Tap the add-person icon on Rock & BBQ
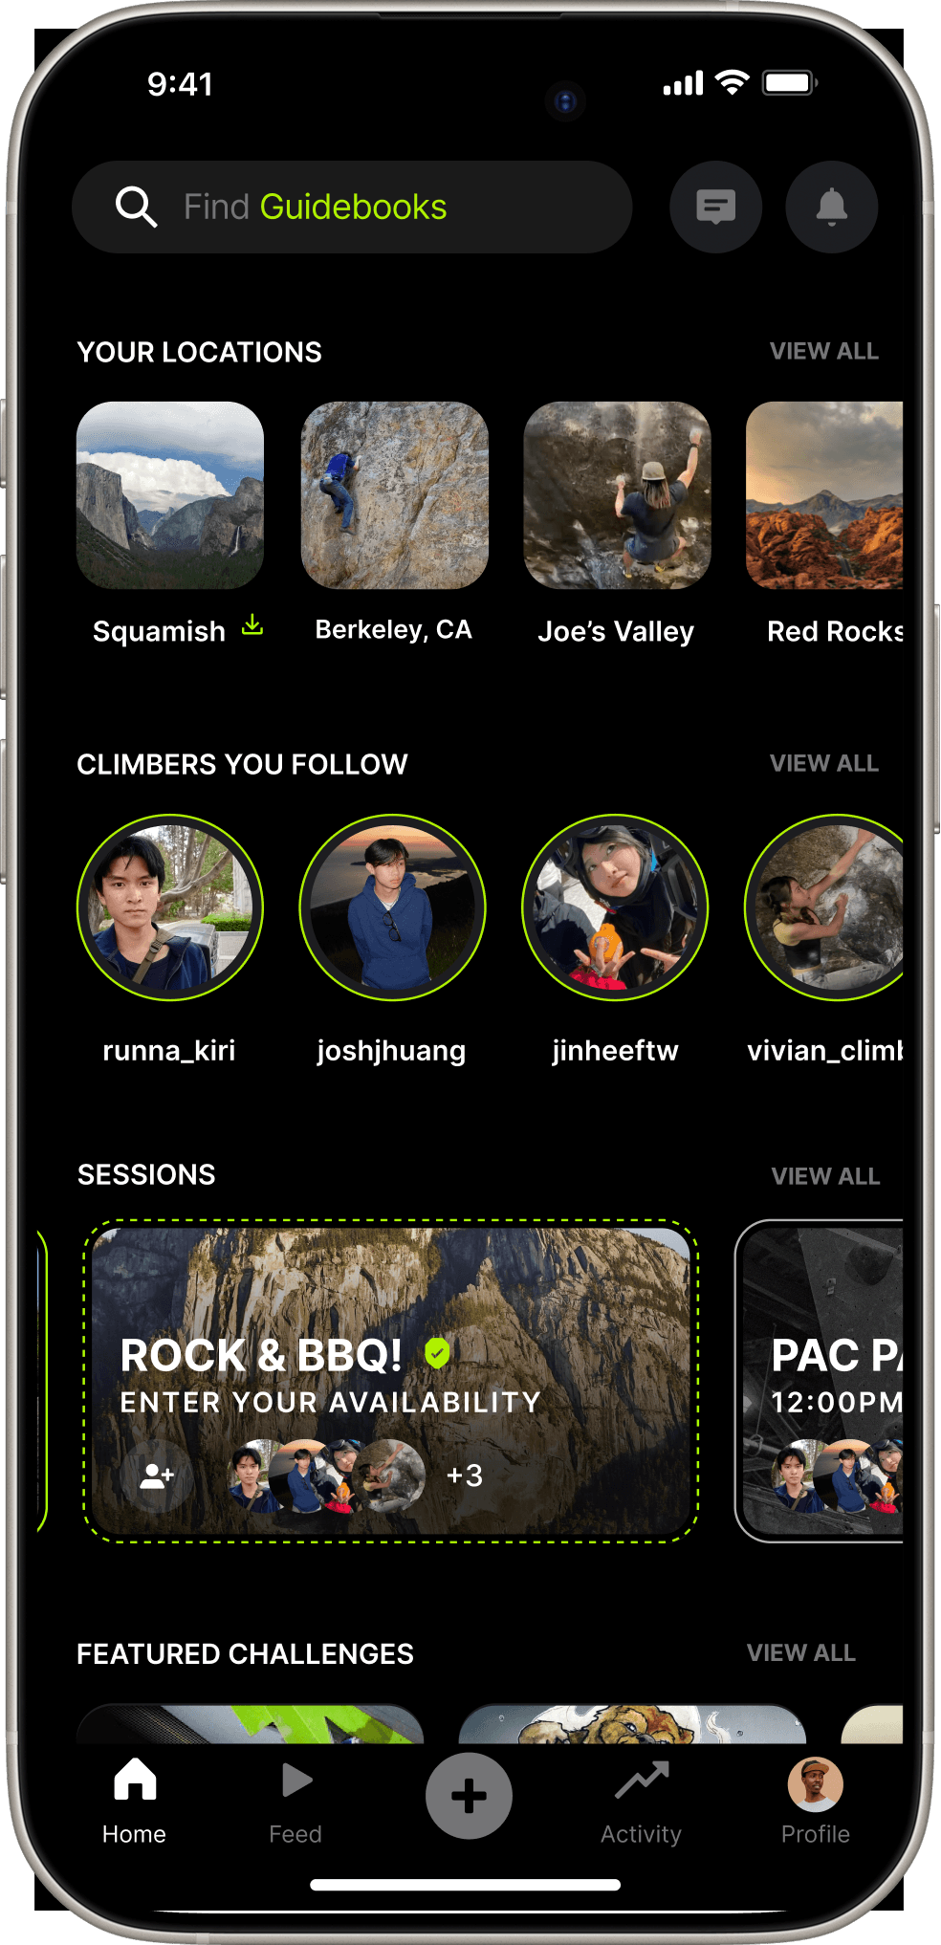The width and height of the screenshot is (941, 1945). 157,1475
